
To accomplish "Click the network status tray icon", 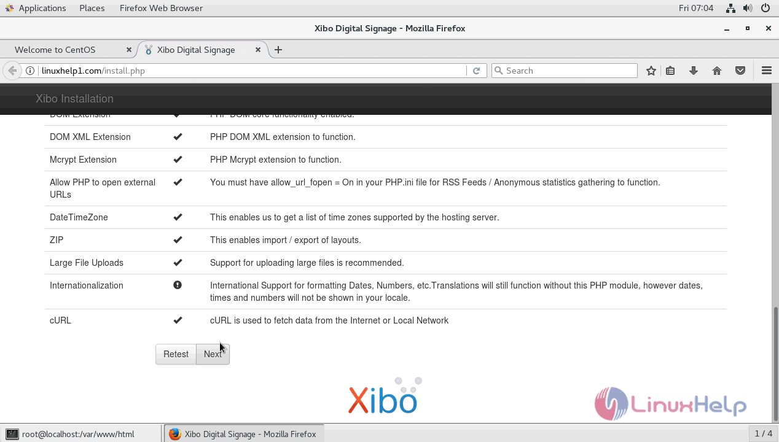I will tap(730, 8).
